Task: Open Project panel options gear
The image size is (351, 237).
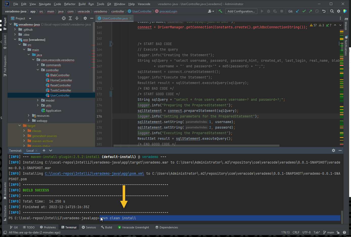Action: [85, 18]
